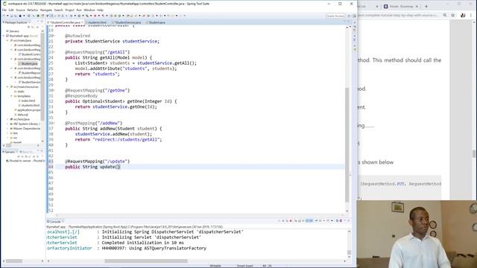Click the Quick Access search field
477x268 pixels.
(x=335, y=16)
